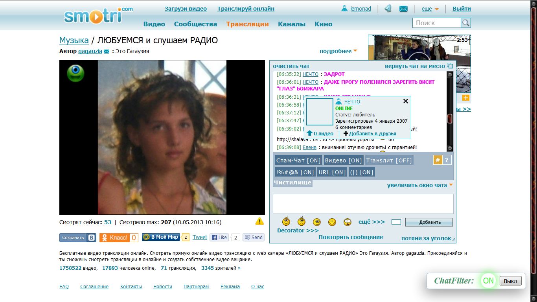
Task: Click the Чистилище label
Action: click(293, 182)
